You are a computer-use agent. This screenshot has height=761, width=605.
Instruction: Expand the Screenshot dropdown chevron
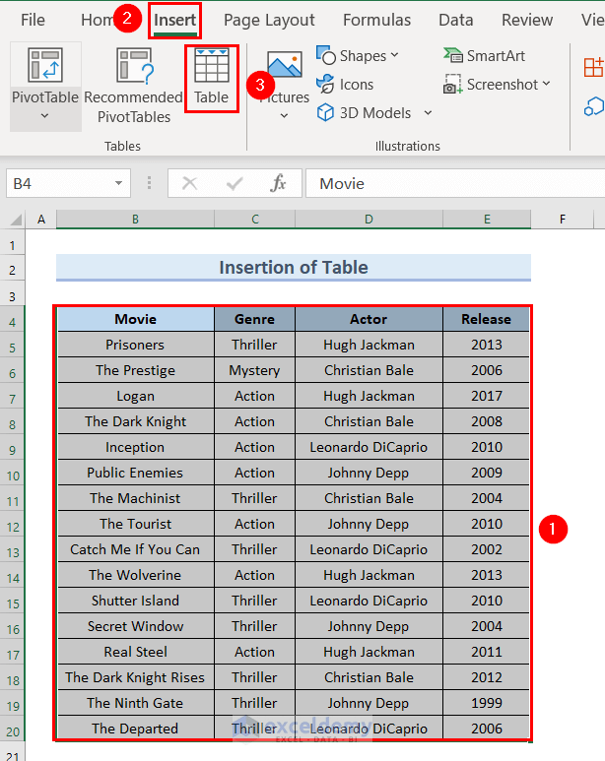click(546, 84)
